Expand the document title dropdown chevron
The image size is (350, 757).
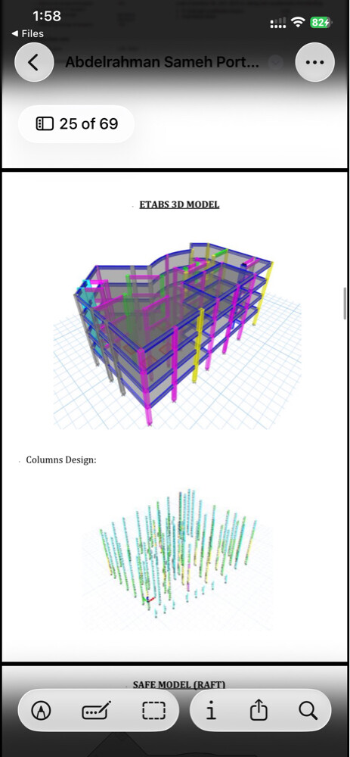[276, 63]
